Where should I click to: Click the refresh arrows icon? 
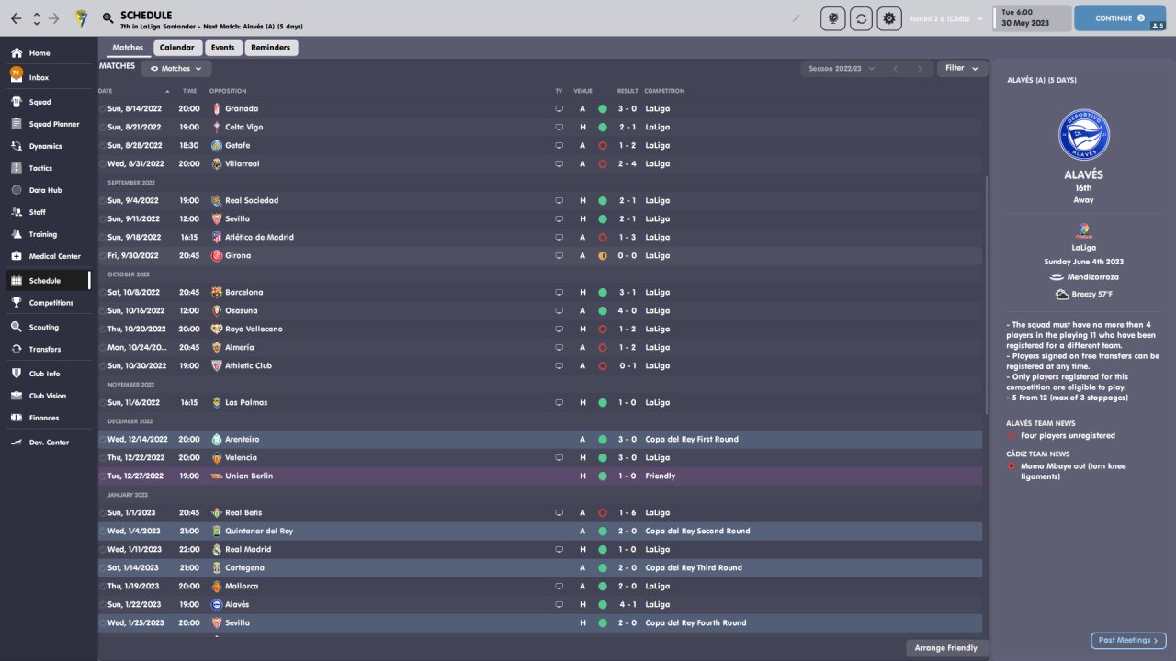pos(861,18)
